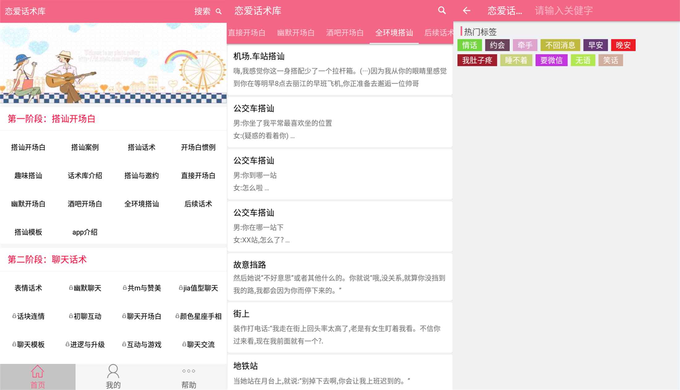The width and height of the screenshot is (680, 390).
Task: Select the 幽默开场白 tab
Action: [295, 33]
